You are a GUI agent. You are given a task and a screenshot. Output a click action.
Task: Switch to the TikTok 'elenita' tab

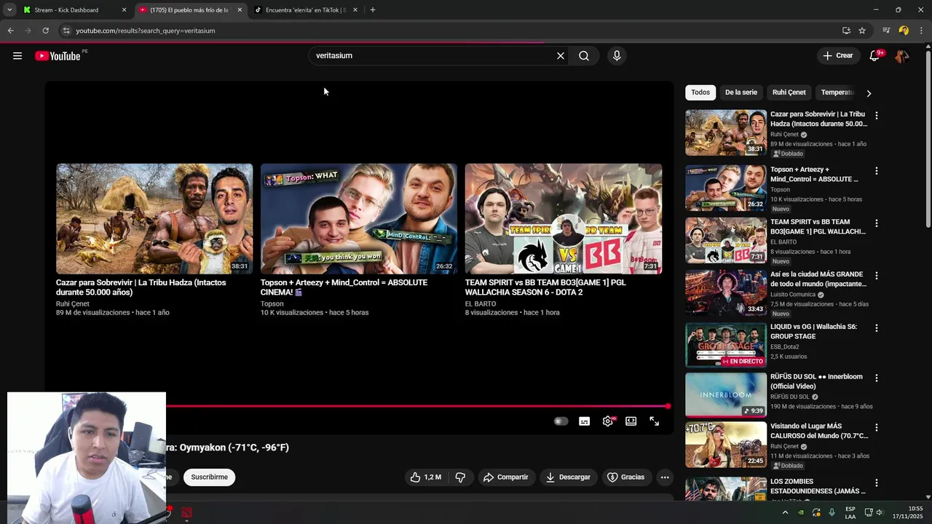306,10
